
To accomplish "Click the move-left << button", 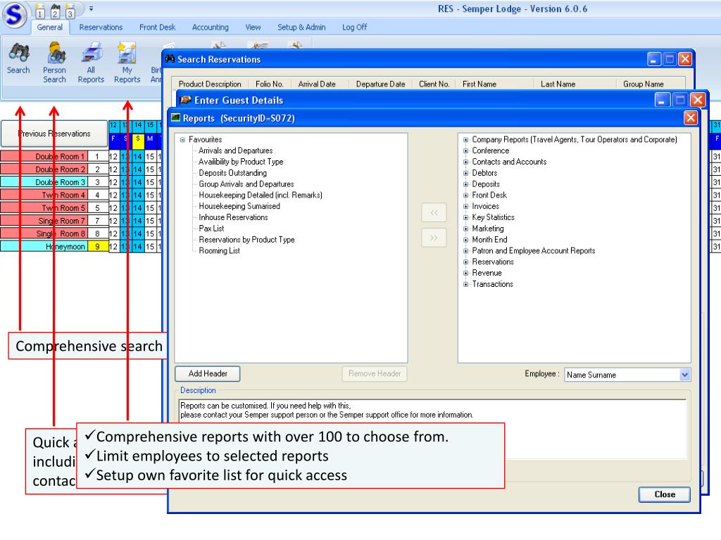I will 434,212.
